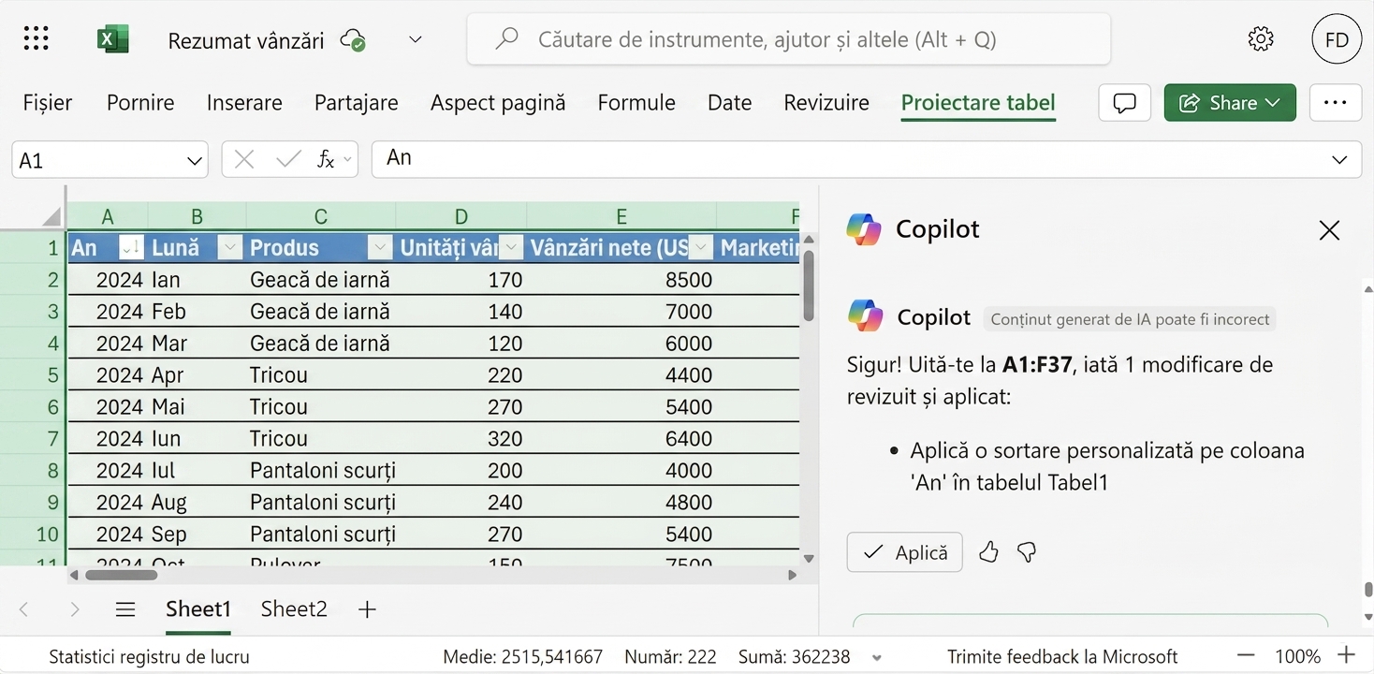Click the search magnifier icon

(506, 39)
